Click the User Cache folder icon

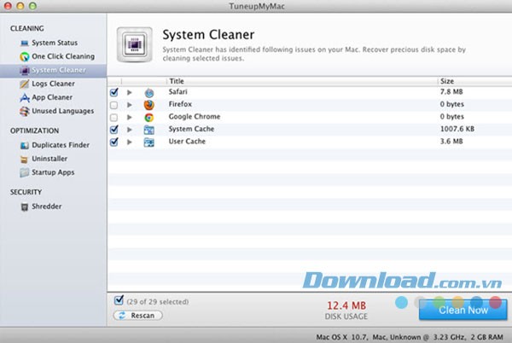pyautogui.click(x=149, y=142)
